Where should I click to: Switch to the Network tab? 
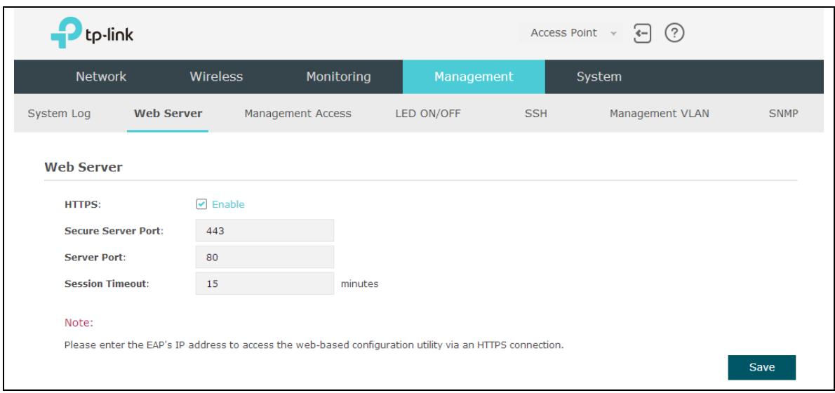tap(101, 76)
